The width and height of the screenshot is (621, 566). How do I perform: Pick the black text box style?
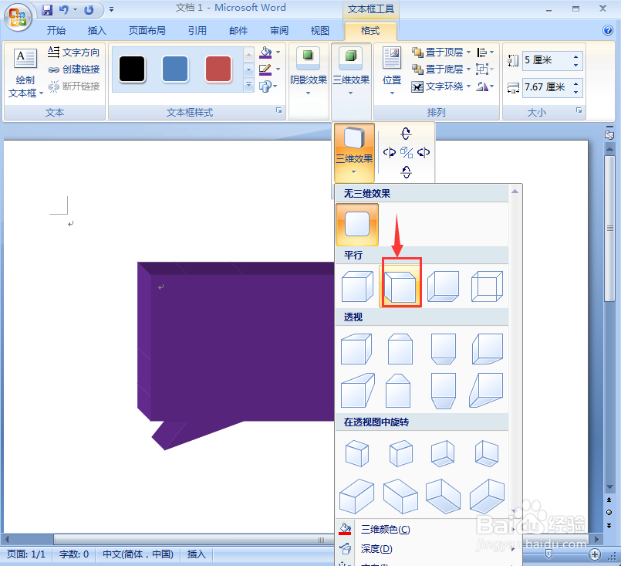132,69
